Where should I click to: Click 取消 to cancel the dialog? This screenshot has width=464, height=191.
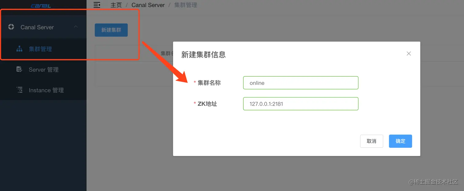point(372,141)
